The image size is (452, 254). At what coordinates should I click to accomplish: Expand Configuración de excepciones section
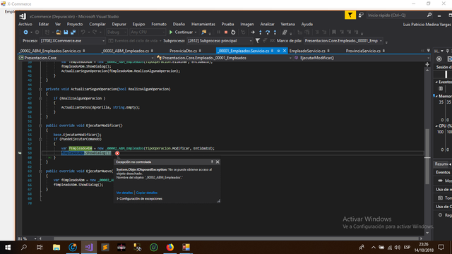(x=139, y=199)
